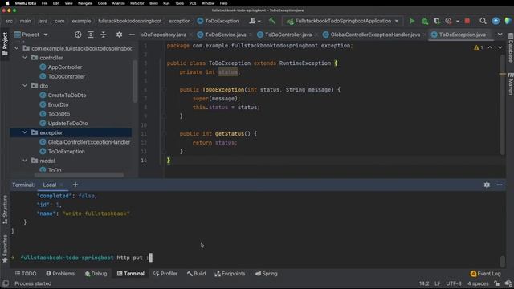Select the Local terminal tab
This screenshot has height=289, width=514.
point(50,185)
